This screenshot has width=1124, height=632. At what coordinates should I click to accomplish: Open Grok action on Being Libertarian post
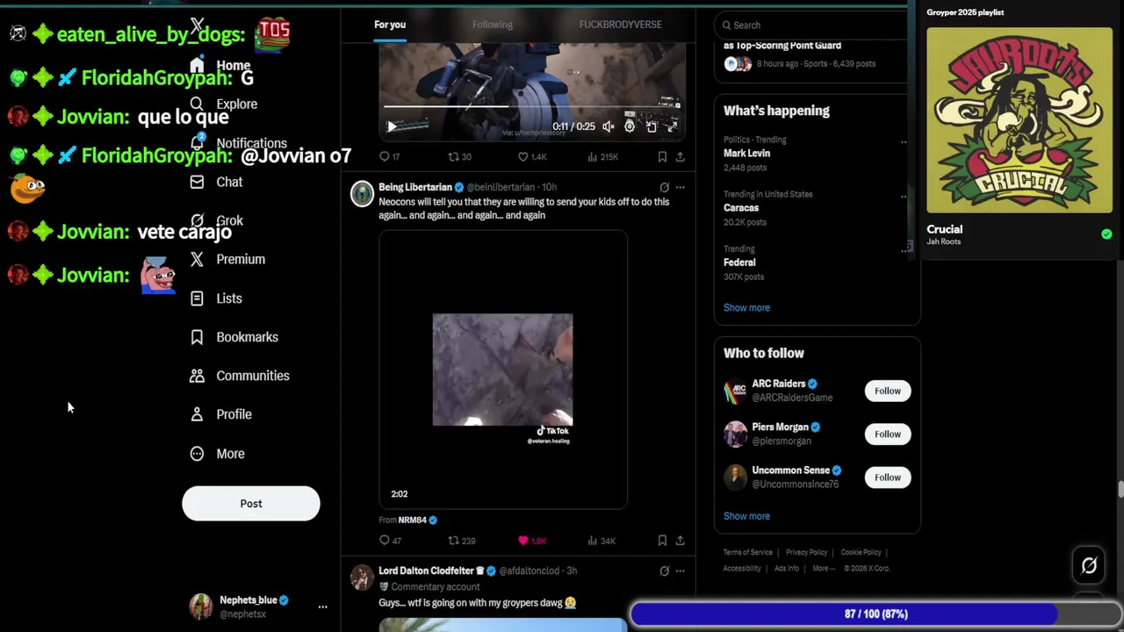point(664,187)
